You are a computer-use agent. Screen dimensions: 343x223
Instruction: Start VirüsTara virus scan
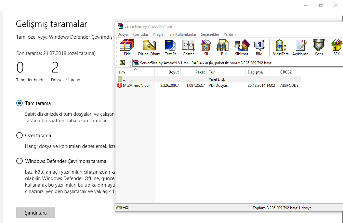point(281,47)
